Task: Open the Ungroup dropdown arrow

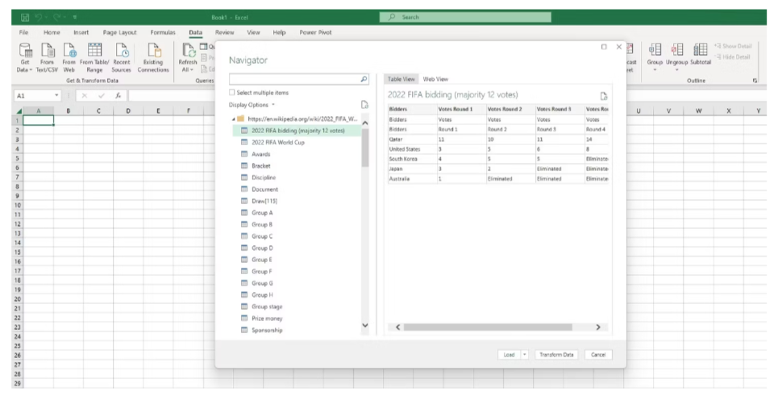Action: [676, 70]
